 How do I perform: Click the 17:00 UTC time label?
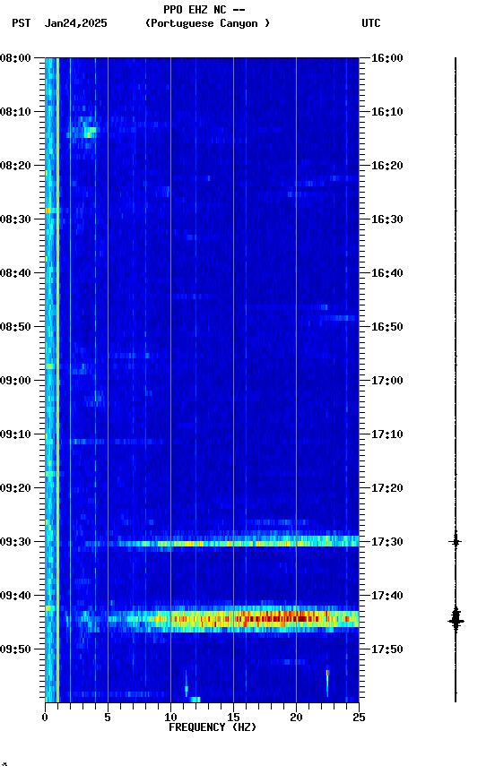pos(387,381)
